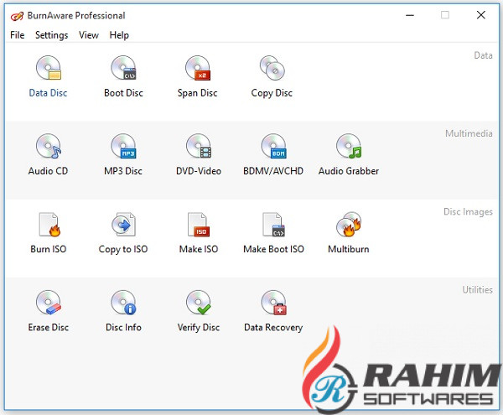Select the Copy to ISO icon
The height and width of the screenshot is (415, 503).
123,224
